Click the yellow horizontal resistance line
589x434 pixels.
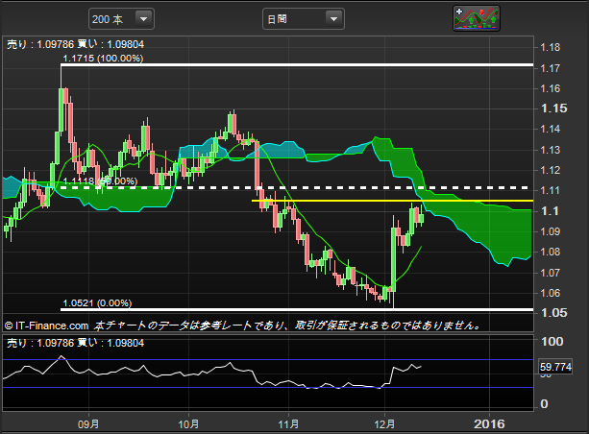392,201
